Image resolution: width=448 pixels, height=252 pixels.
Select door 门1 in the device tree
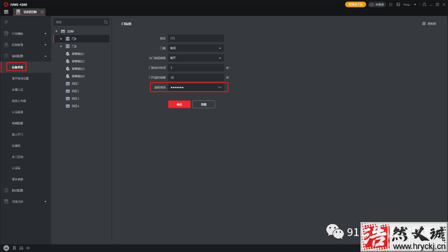[74, 39]
